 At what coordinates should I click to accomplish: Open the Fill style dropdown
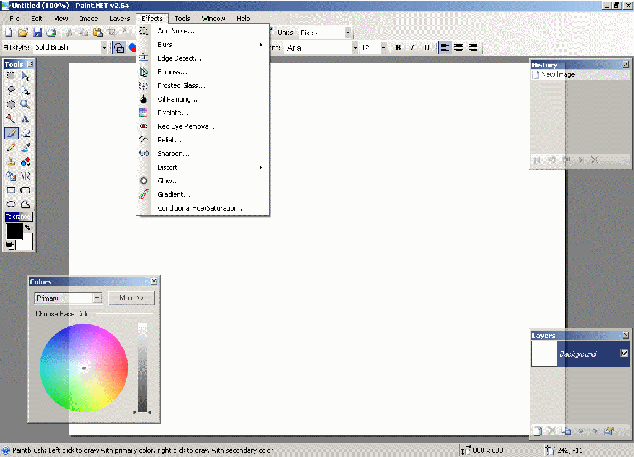click(104, 48)
